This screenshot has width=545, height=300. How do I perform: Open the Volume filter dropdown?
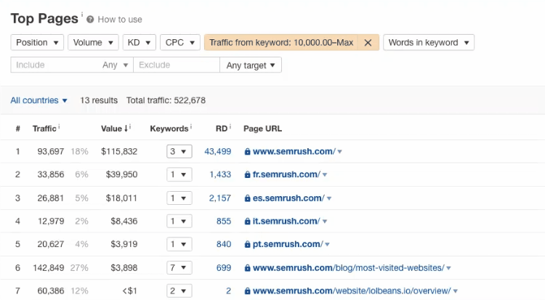(93, 42)
